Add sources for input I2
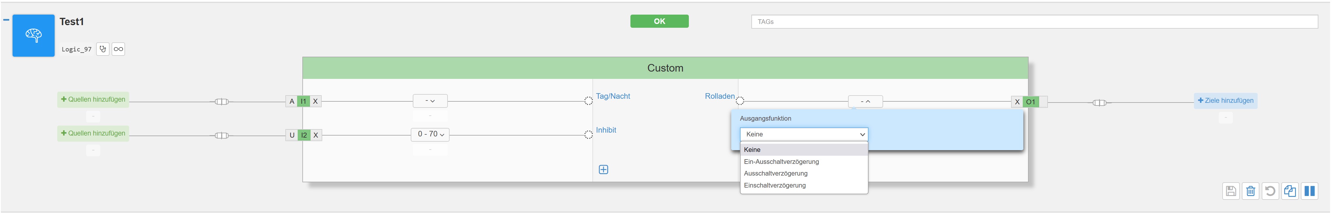 coord(93,133)
